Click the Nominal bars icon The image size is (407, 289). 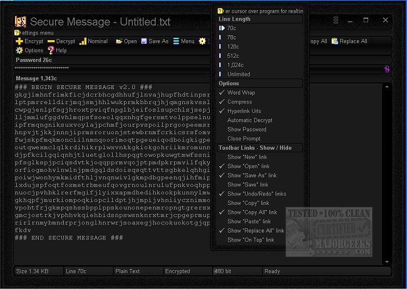pos(83,41)
